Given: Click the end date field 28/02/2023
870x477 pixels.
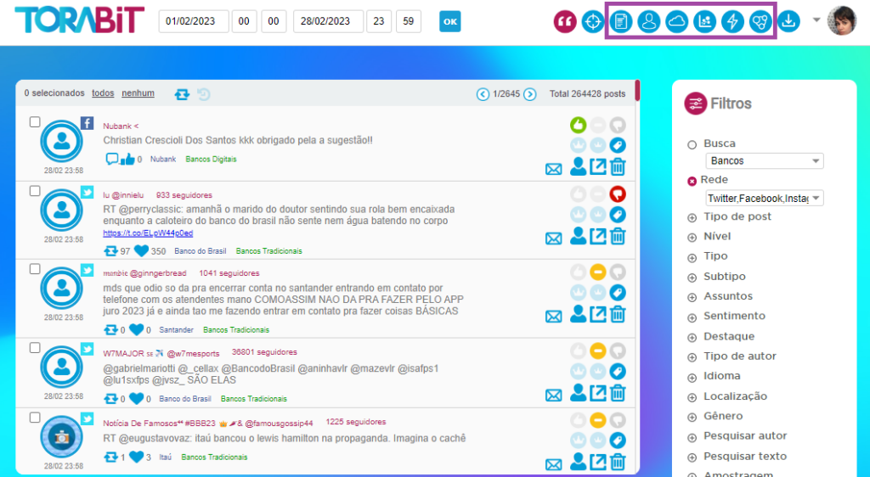Looking at the screenshot, I should tap(329, 21).
